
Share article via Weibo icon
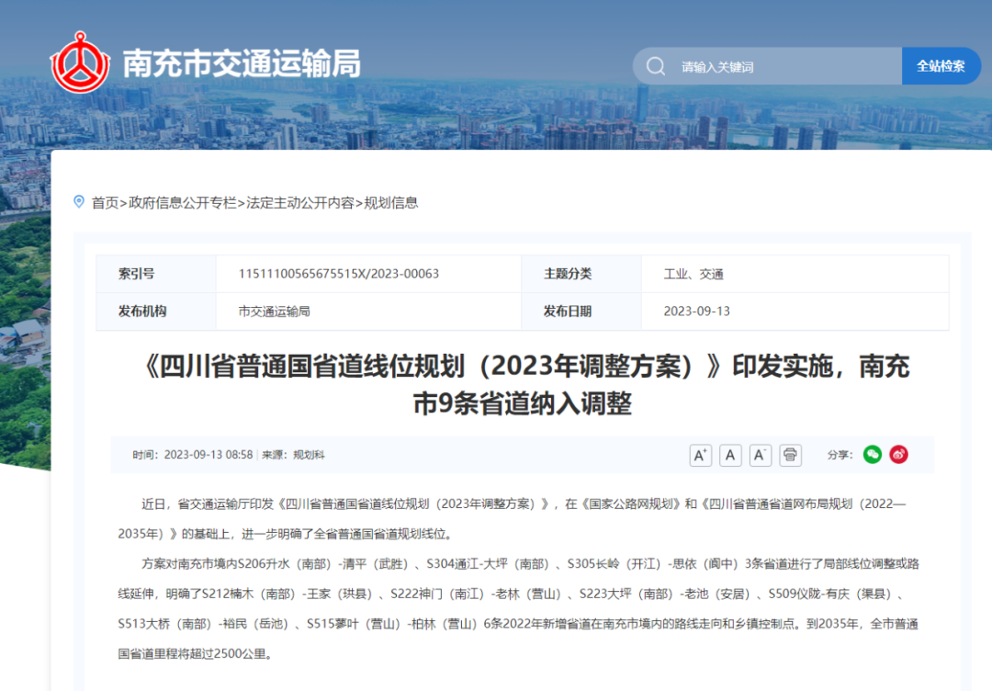tap(898, 454)
